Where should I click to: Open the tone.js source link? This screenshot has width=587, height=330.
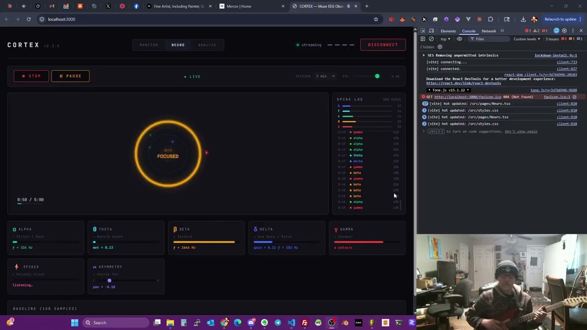pos(554,90)
